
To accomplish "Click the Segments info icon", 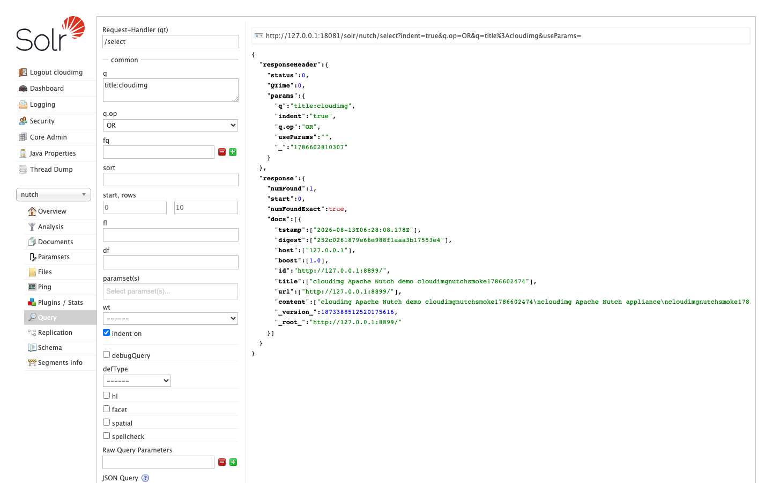I will pos(32,363).
